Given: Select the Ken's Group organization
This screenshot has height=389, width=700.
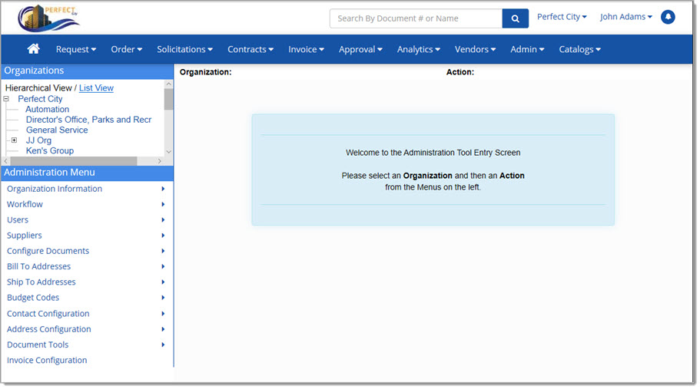Looking at the screenshot, I should point(49,150).
